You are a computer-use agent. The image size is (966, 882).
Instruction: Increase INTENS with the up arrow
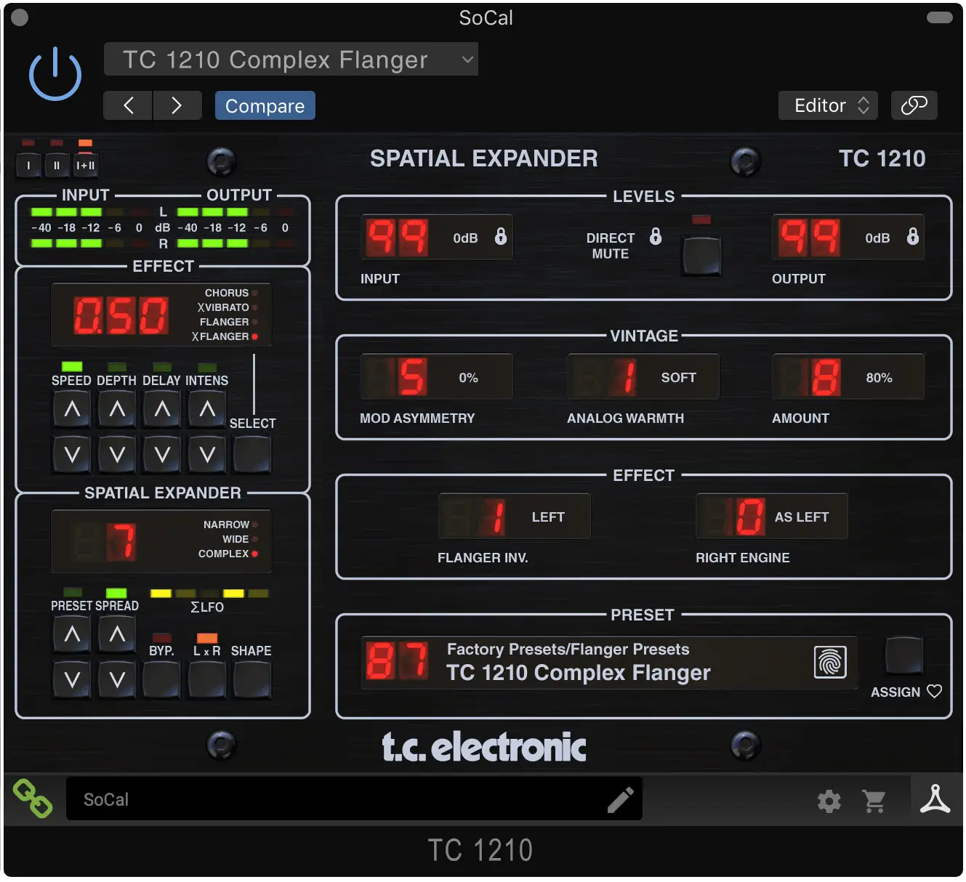(207, 410)
